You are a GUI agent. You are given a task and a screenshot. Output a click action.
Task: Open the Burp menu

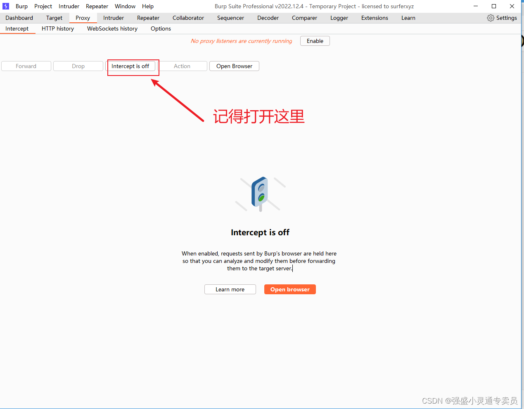tap(21, 6)
